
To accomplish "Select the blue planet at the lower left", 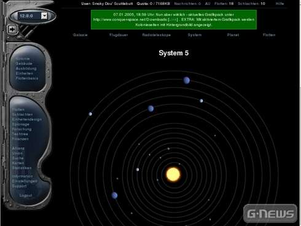I will pyautogui.click(x=114, y=195).
